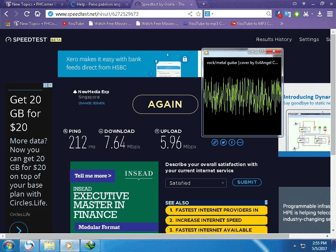The height and width of the screenshot is (252, 336).
Task: Open Internet Download Manager taskbar icon
Action: (90, 245)
